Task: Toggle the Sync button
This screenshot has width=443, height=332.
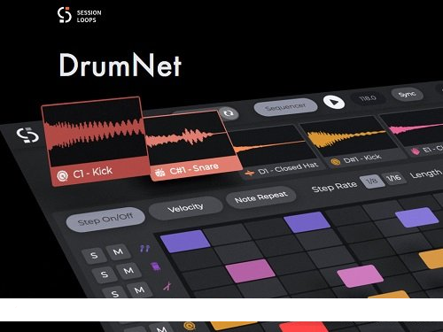Action: click(x=407, y=95)
